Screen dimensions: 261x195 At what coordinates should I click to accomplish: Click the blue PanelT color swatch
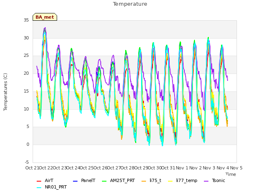pos(75,181)
